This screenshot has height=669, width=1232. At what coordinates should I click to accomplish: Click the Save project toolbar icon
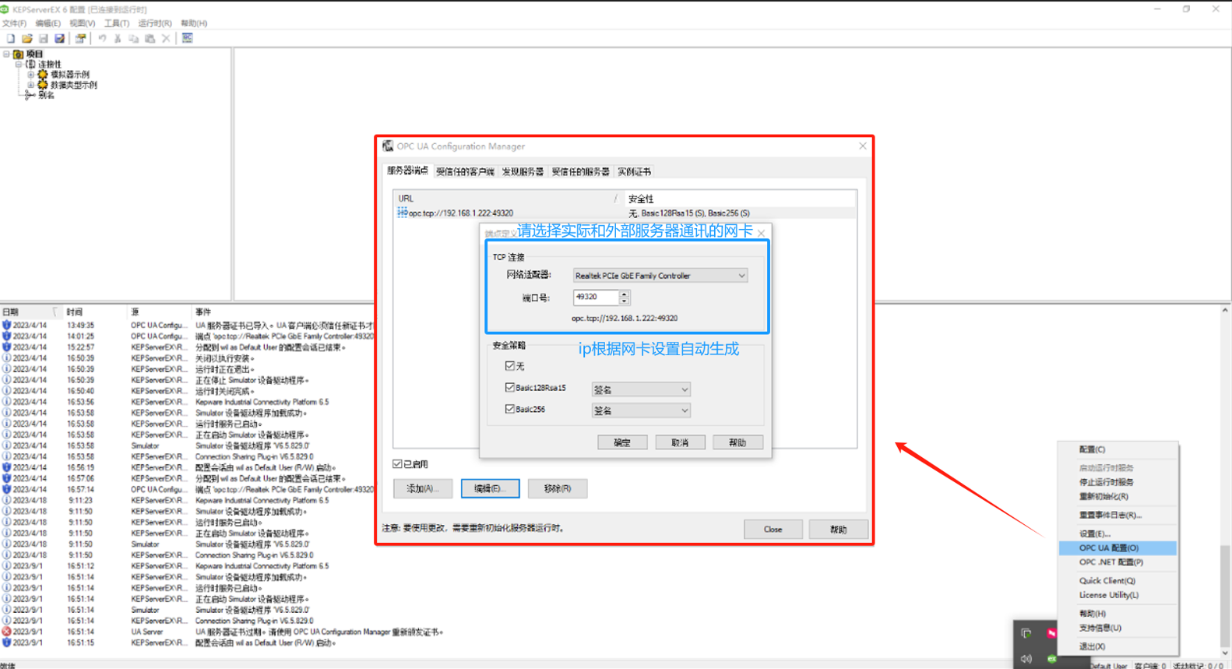coord(44,38)
